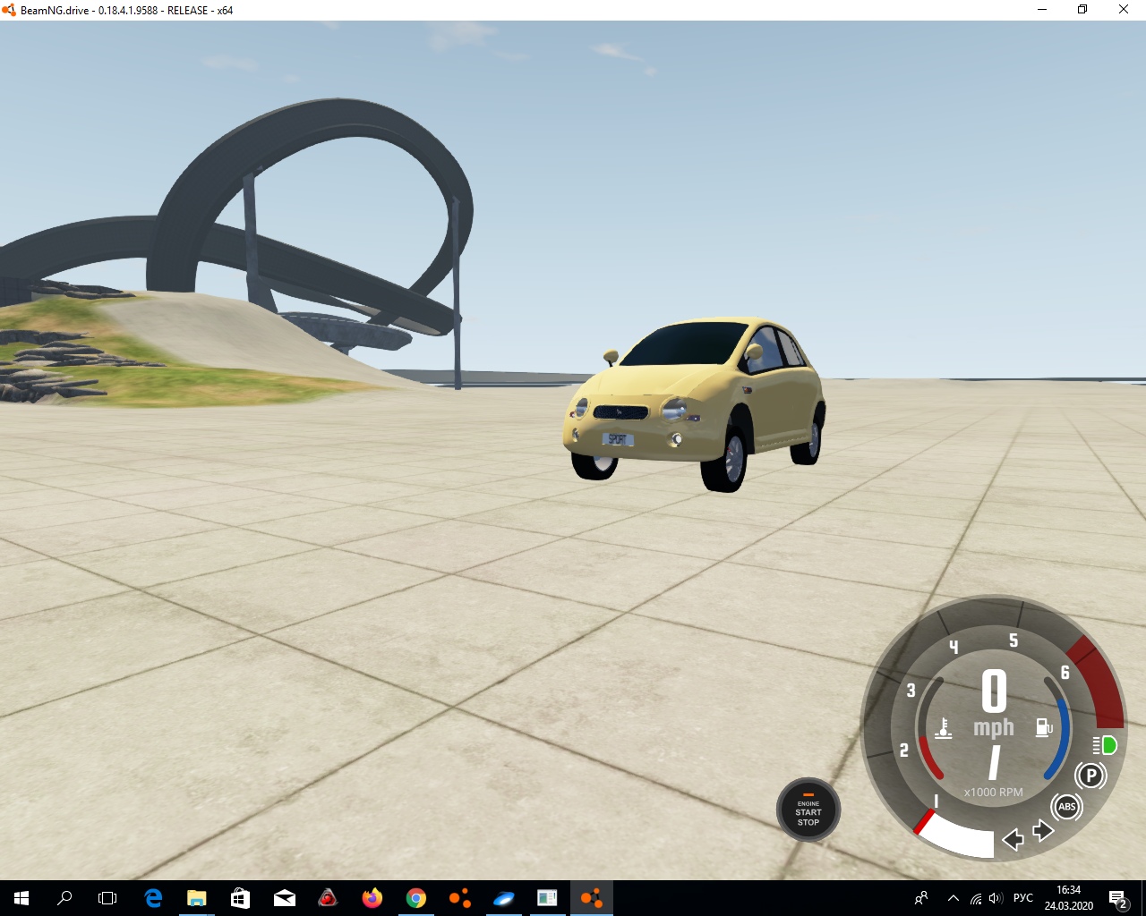Screen dimensions: 1146x916
Task: Click the blue fuel level arc
Action: (1056, 741)
